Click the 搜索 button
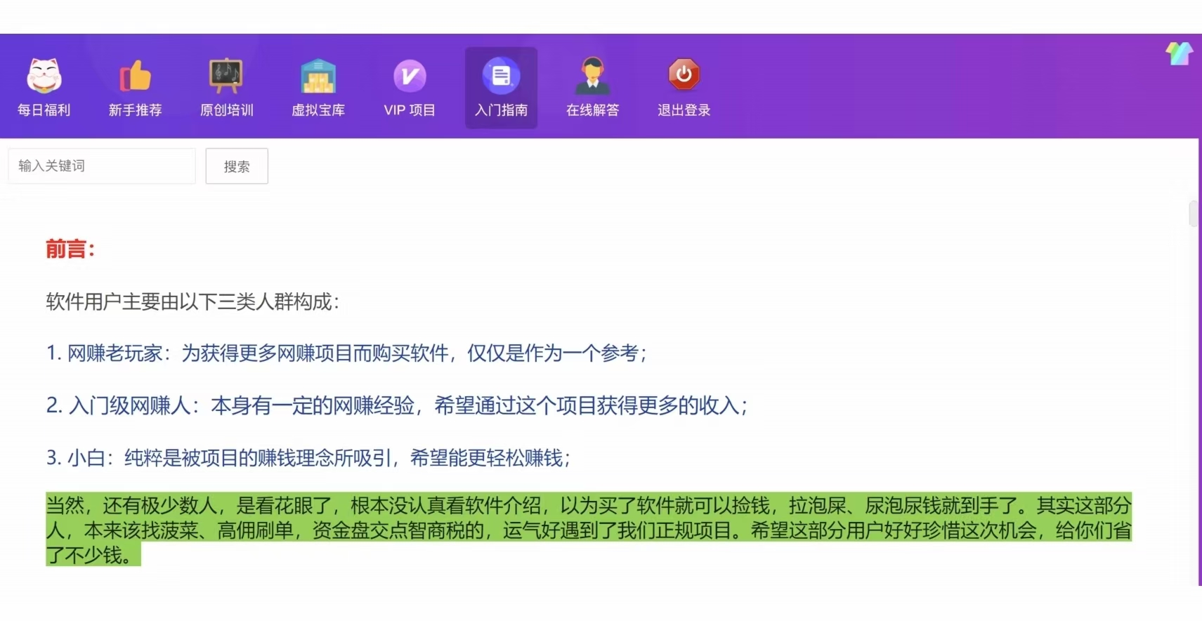This screenshot has height=621, width=1202. click(x=237, y=166)
